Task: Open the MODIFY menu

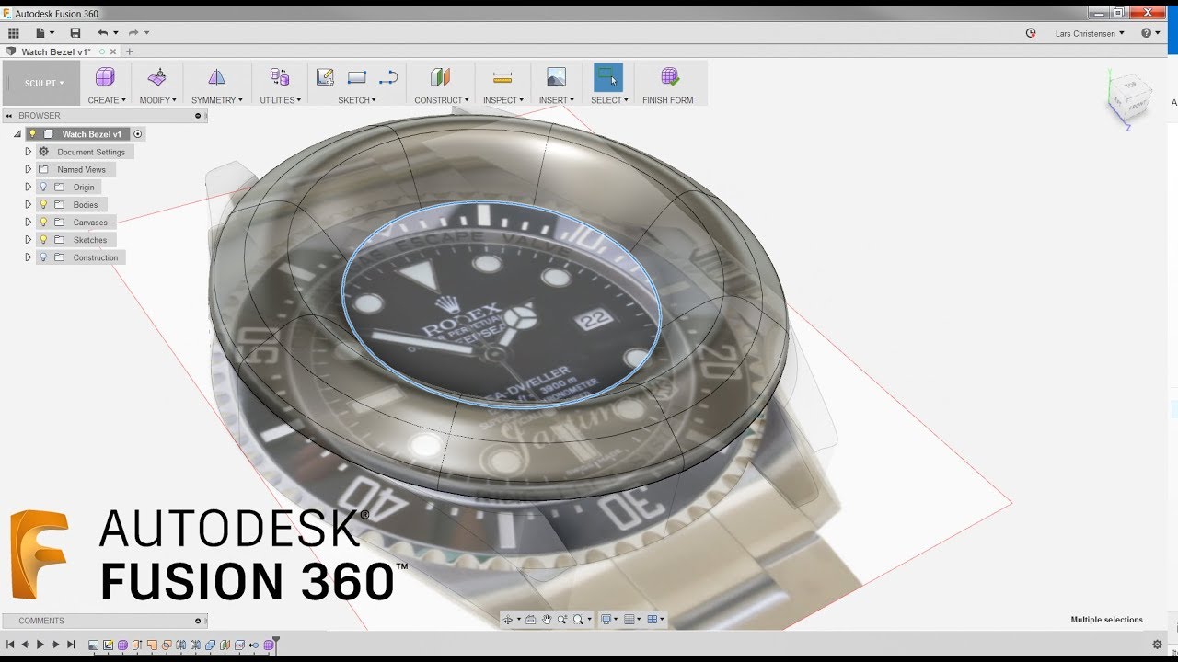Action: (x=157, y=100)
